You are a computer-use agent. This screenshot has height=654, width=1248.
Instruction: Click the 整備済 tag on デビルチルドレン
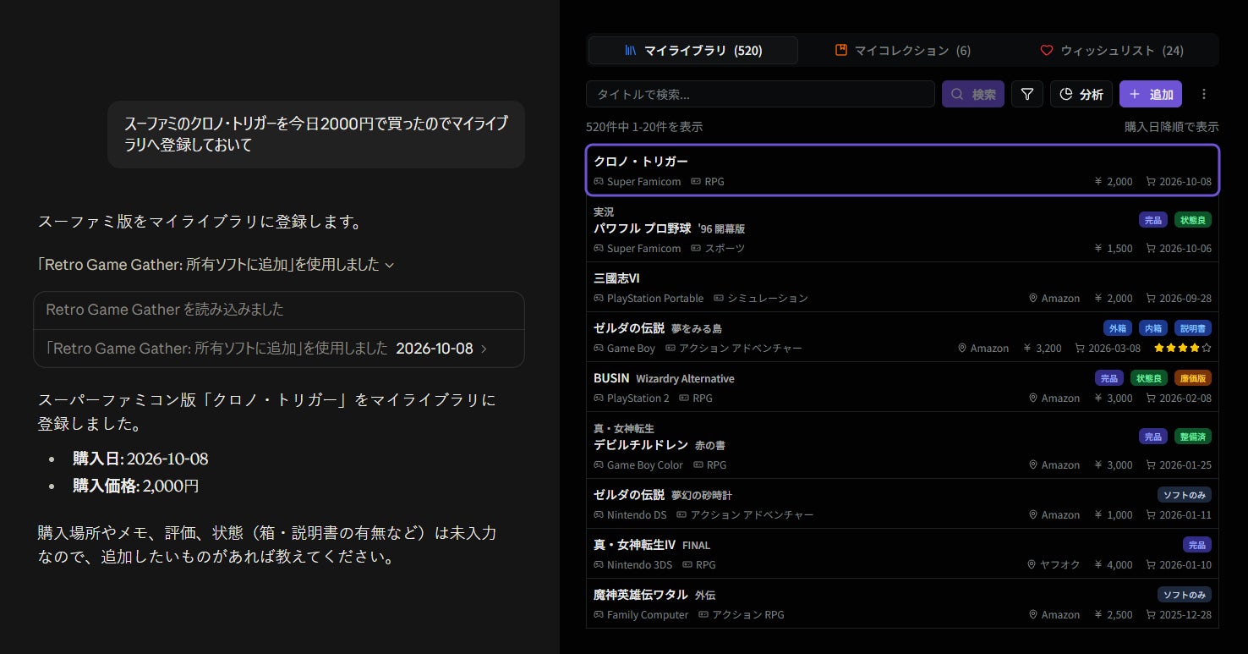point(1192,437)
